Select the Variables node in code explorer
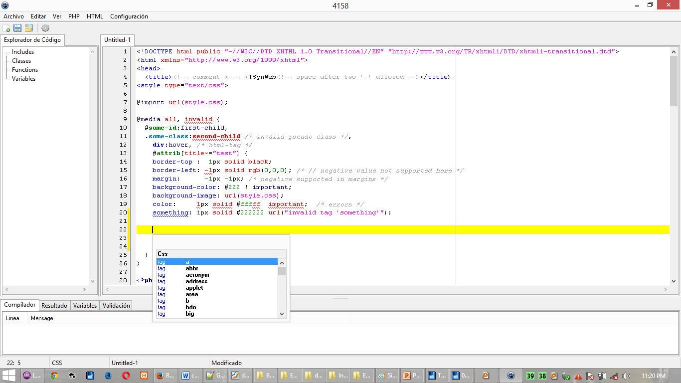 click(x=23, y=79)
